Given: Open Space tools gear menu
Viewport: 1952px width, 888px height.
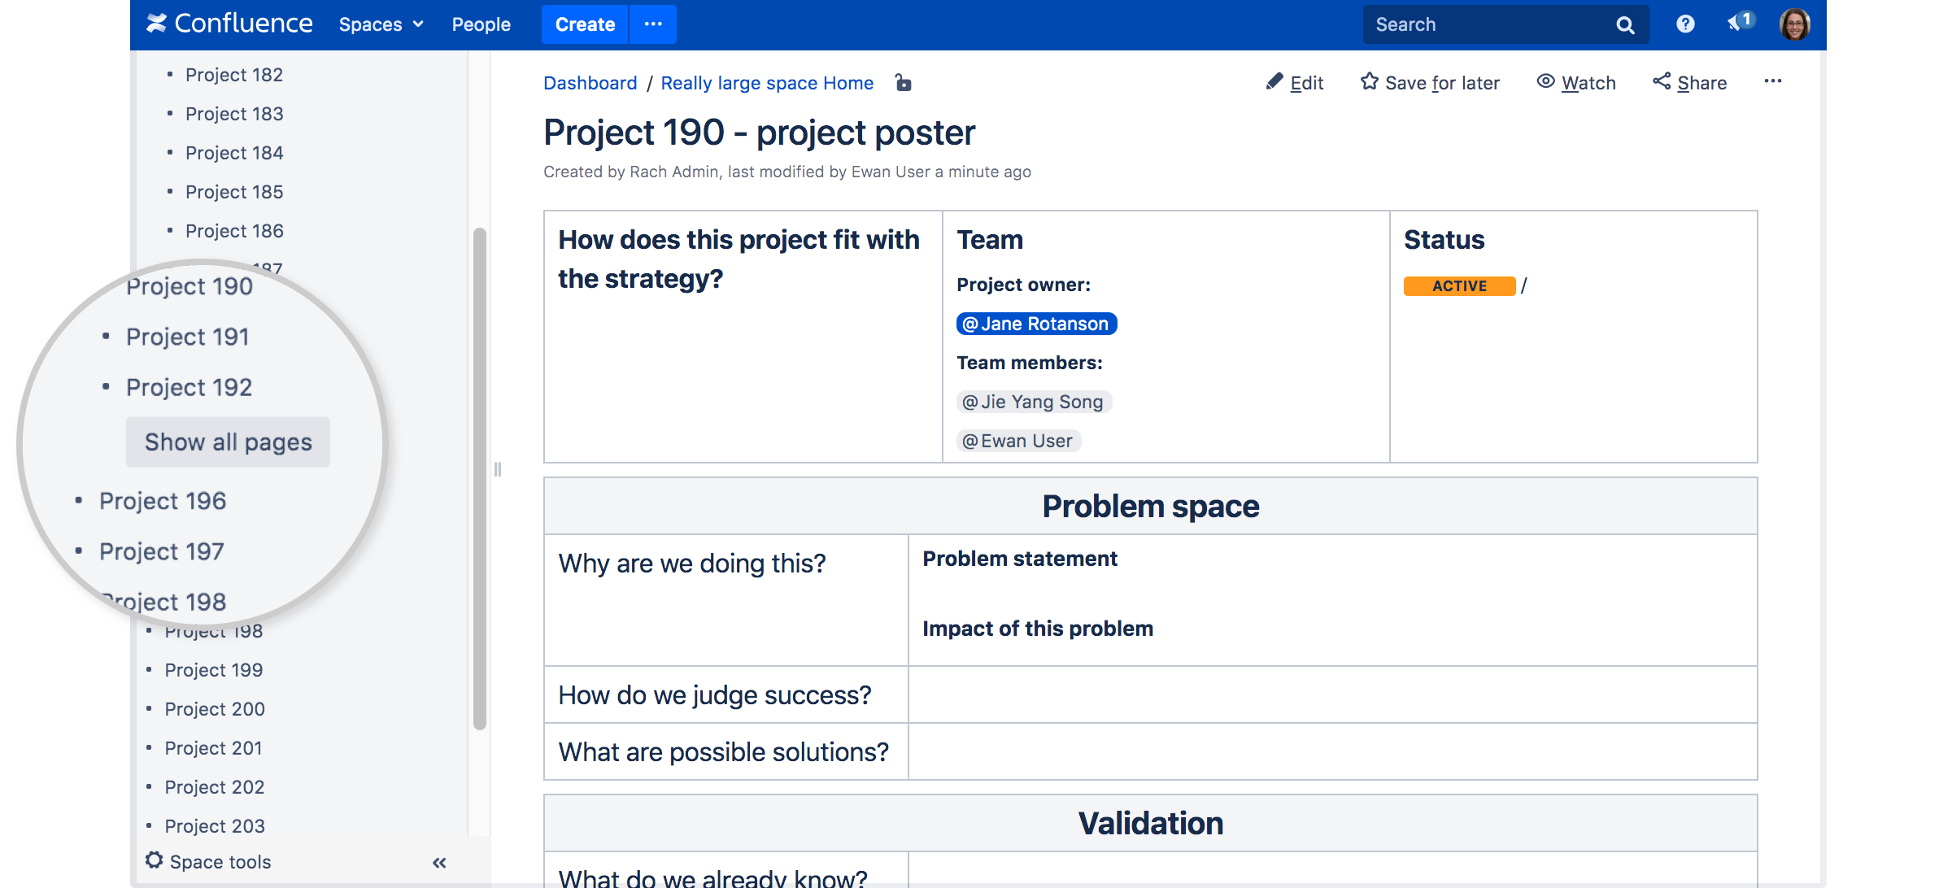Looking at the screenshot, I should coord(209,861).
